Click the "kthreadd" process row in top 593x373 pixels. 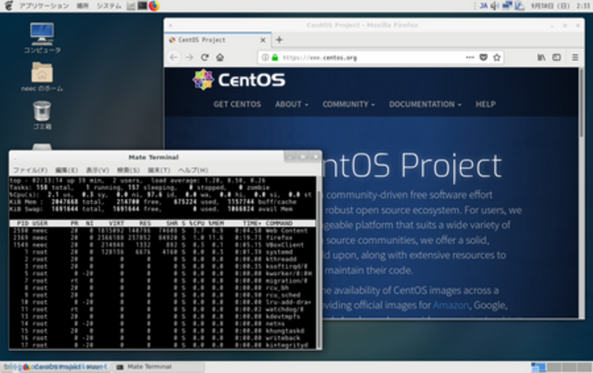pos(162,259)
